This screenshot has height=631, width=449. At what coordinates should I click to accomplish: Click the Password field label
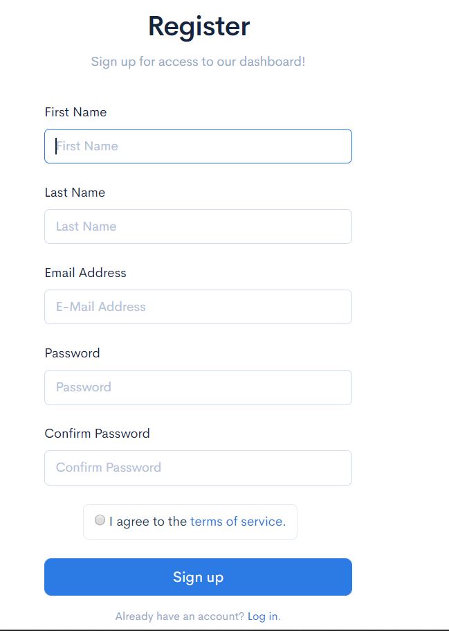[x=72, y=353]
